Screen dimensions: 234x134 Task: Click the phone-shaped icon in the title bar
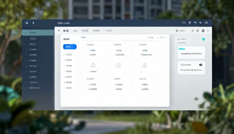pyautogui.click(x=27, y=23)
